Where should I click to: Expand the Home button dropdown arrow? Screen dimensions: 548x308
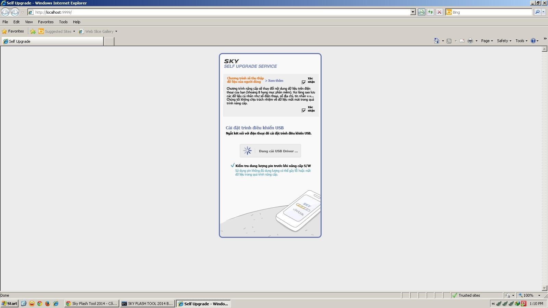[x=443, y=41]
